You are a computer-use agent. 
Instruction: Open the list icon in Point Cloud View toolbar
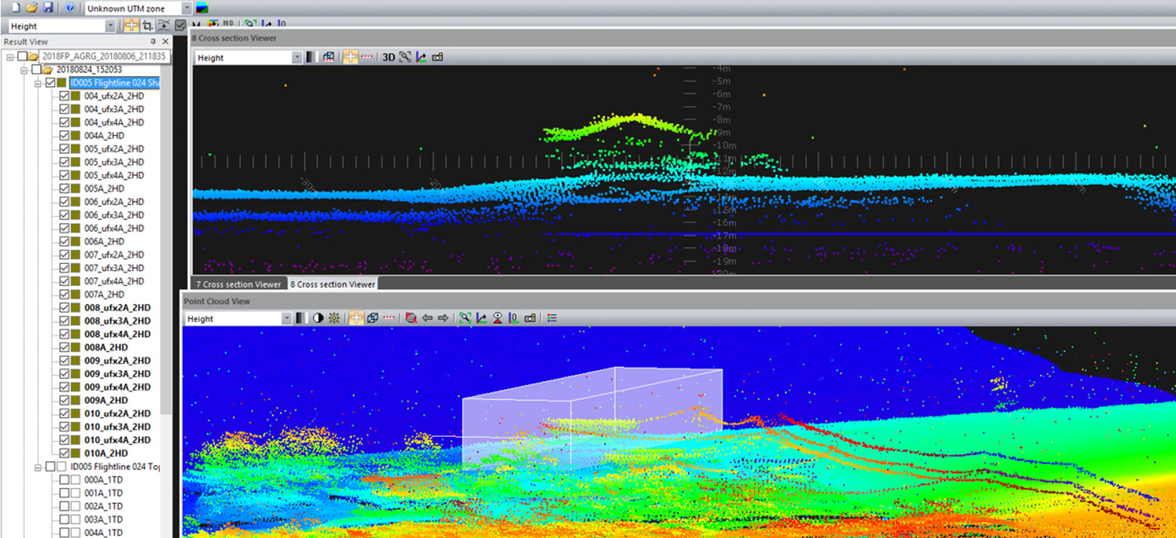pos(552,318)
